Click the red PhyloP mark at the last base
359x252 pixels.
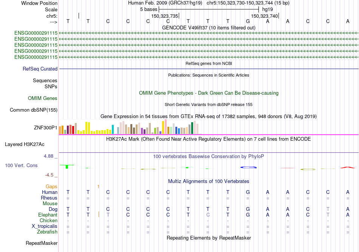tap(348, 167)
